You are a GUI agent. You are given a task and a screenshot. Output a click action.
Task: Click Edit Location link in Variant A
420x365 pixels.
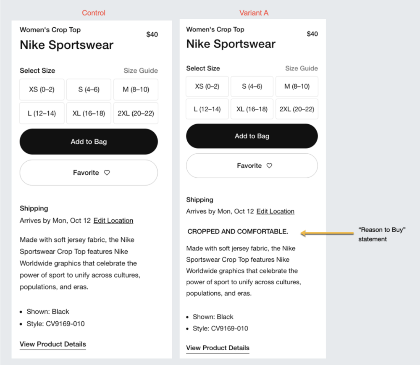click(x=275, y=211)
